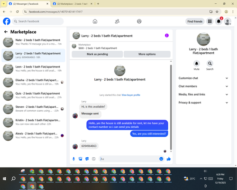Open the account profile avatar menu

coord(228,21)
